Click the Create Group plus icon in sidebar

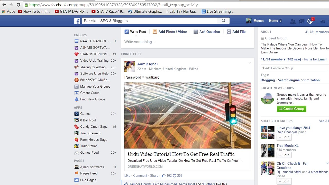[x=76, y=93]
